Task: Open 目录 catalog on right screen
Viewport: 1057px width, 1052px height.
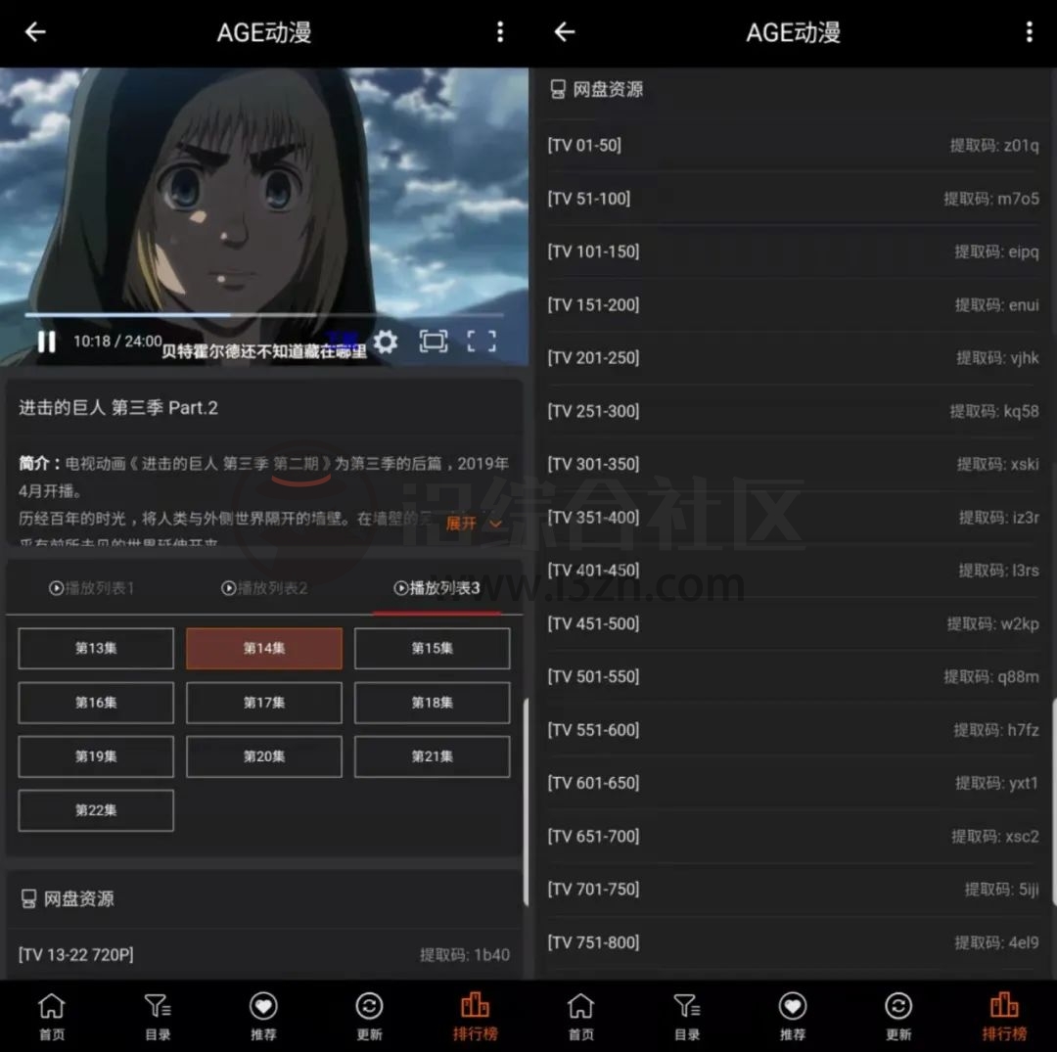Action: pos(687,1016)
